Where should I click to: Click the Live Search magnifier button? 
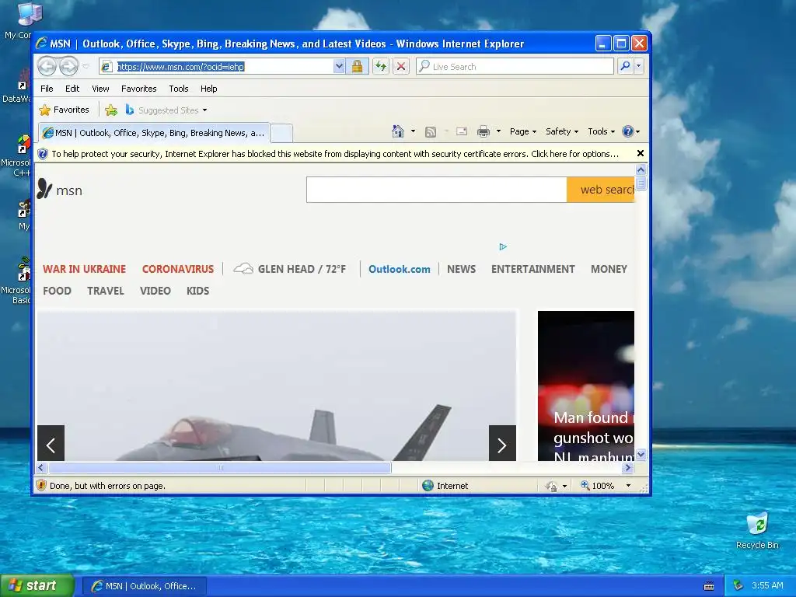[626, 66]
